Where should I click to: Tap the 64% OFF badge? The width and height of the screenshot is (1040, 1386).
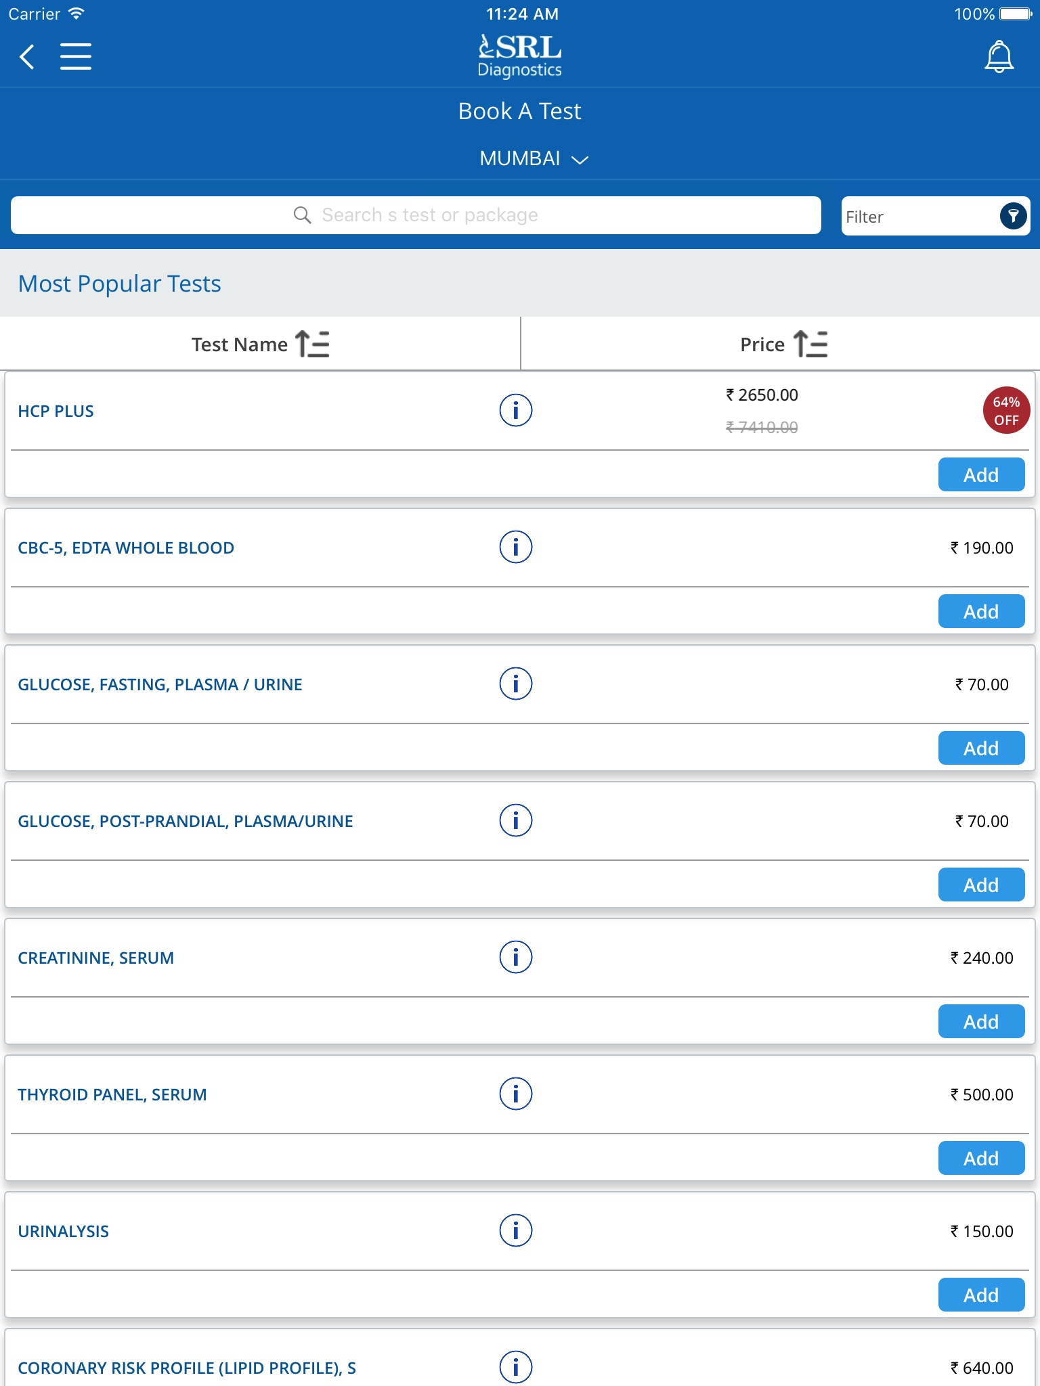click(x=1006, y=411)
